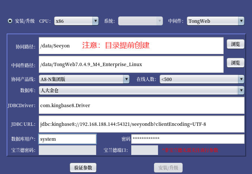Click the 中间件路径 input field
Screen dimensions: 252x174
(x=131, y=64)
